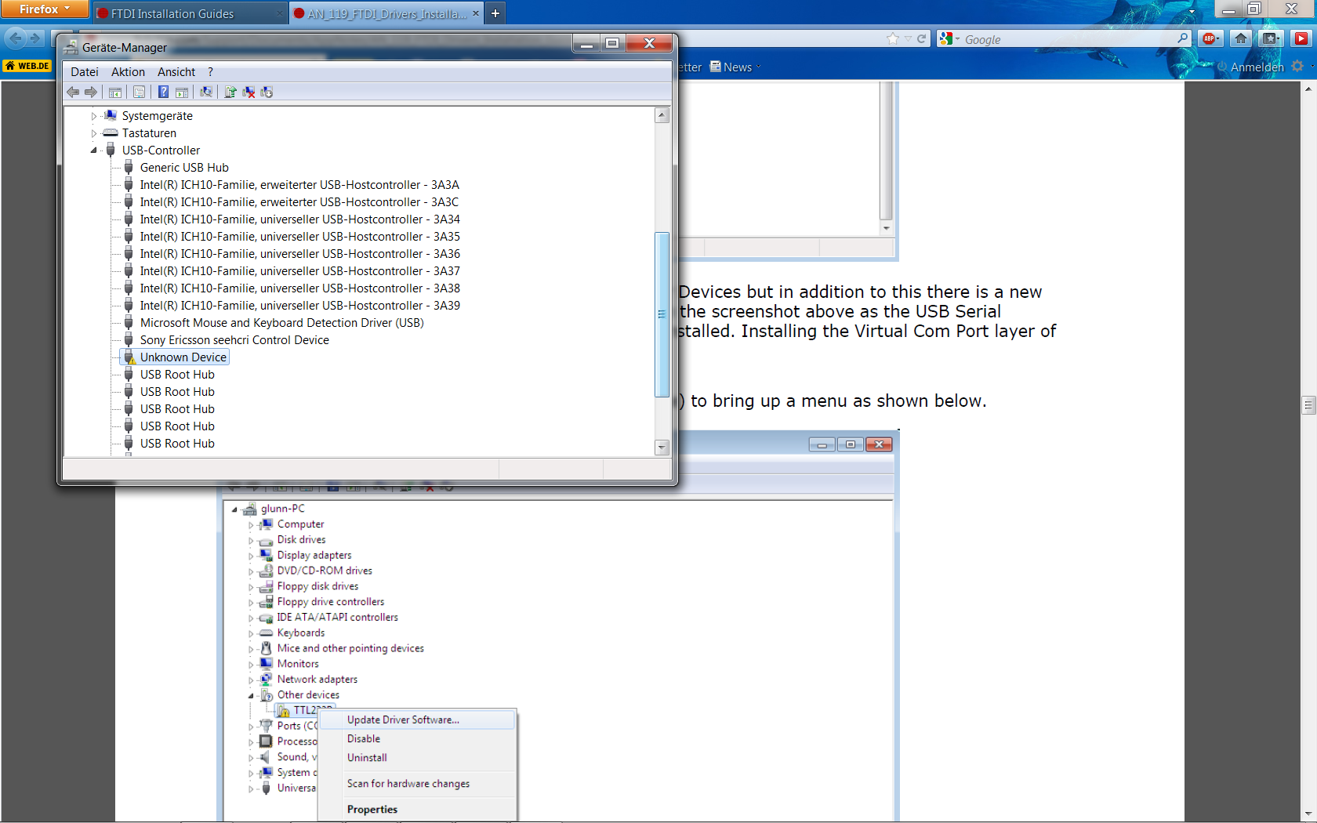Select Generic USB Hub entry
Image resolution: width=1317 pixels, height=823 pixels.
coord(184,168)
